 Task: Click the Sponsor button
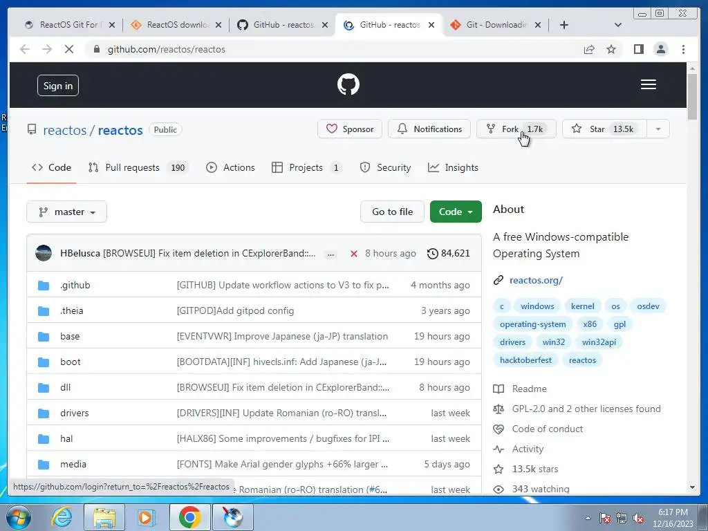point(350,129)
